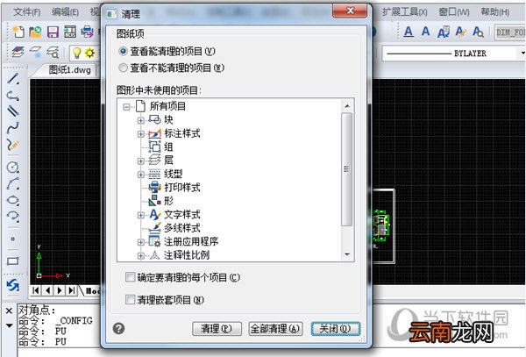Click the light bulb layer on/off icon
526x357 pixels.
tap(77, 53)
